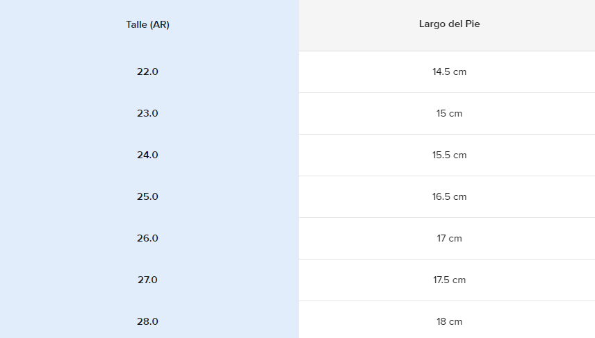Click the 16.5 cm foot length
The height and width of the screenshot is (338, 595).
[449, 196]
